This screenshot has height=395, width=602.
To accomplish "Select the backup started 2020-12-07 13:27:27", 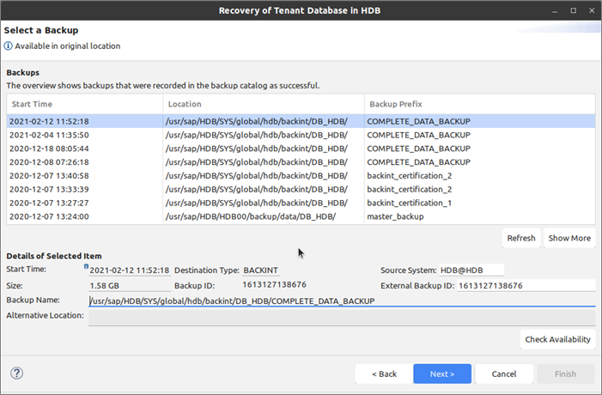I will (x=301, y=203).
